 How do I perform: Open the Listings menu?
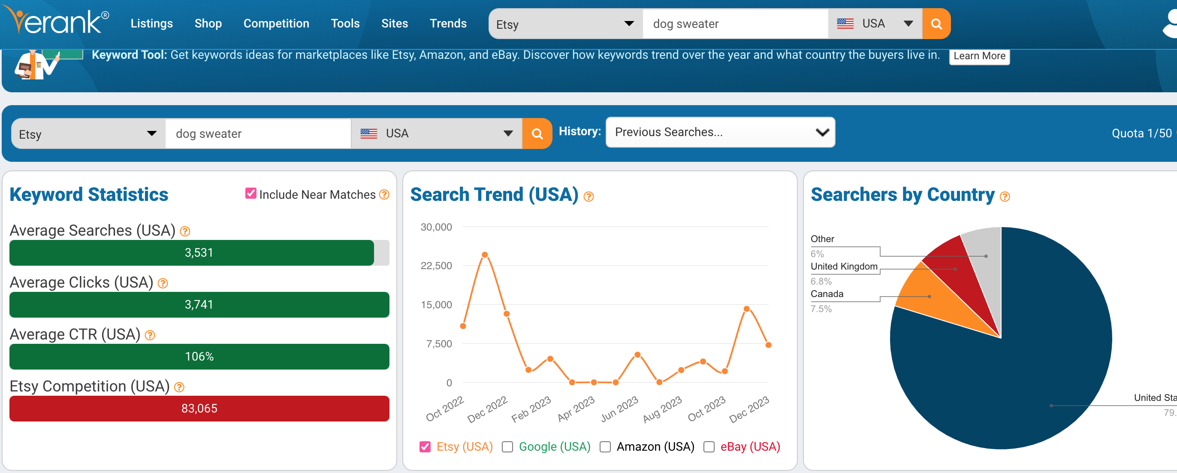[152, 23]
